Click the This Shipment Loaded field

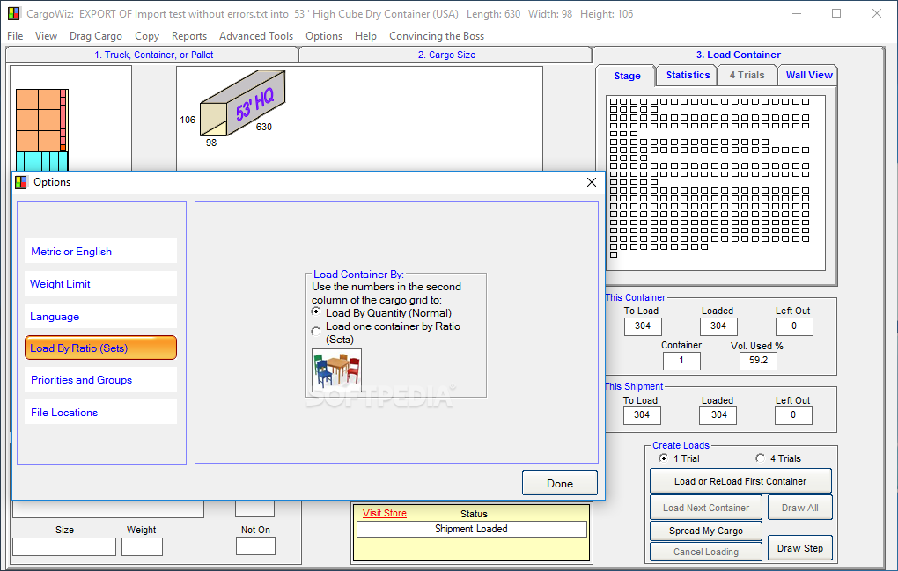pos(718,415)
